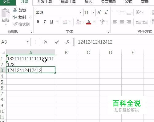Center text horizontally
This screenshot has height=122, width=154.
click(122, 22)
